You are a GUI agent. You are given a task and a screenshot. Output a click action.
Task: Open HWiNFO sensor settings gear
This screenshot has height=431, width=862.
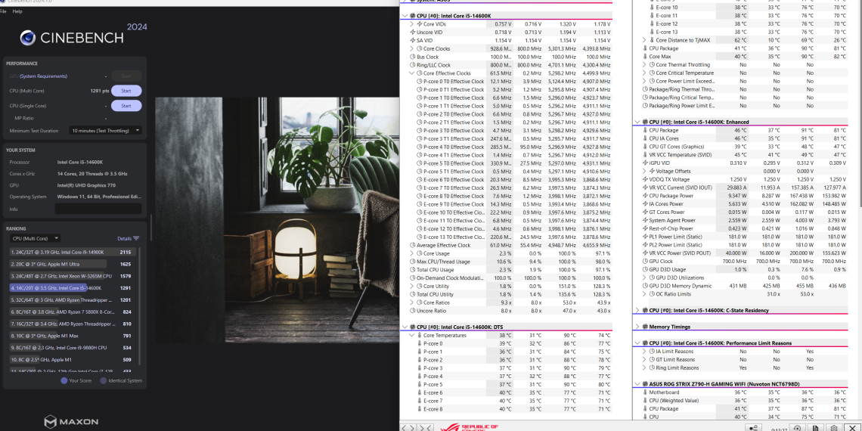tap(834, 428)
